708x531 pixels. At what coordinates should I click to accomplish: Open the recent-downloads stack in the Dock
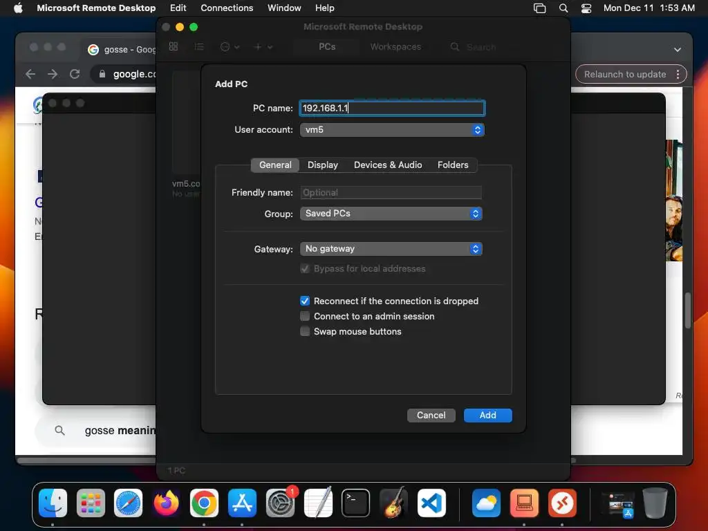[x=618, y=504]
